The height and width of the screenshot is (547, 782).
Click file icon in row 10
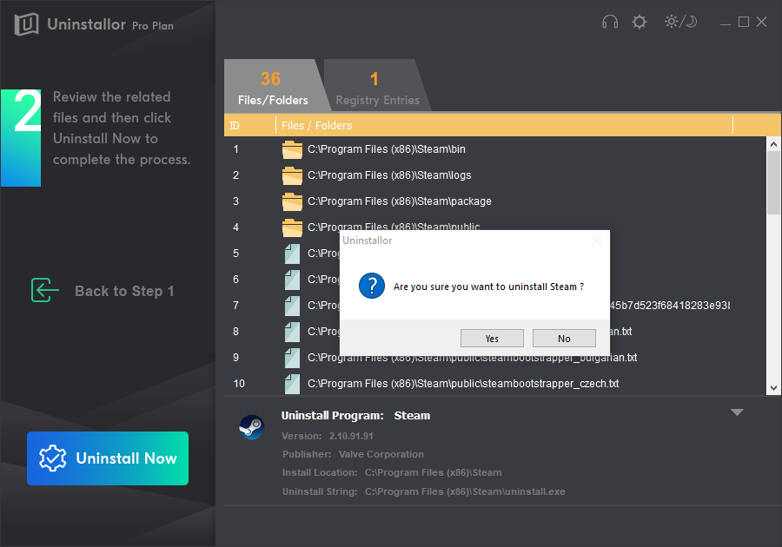[x=292, y=384]
